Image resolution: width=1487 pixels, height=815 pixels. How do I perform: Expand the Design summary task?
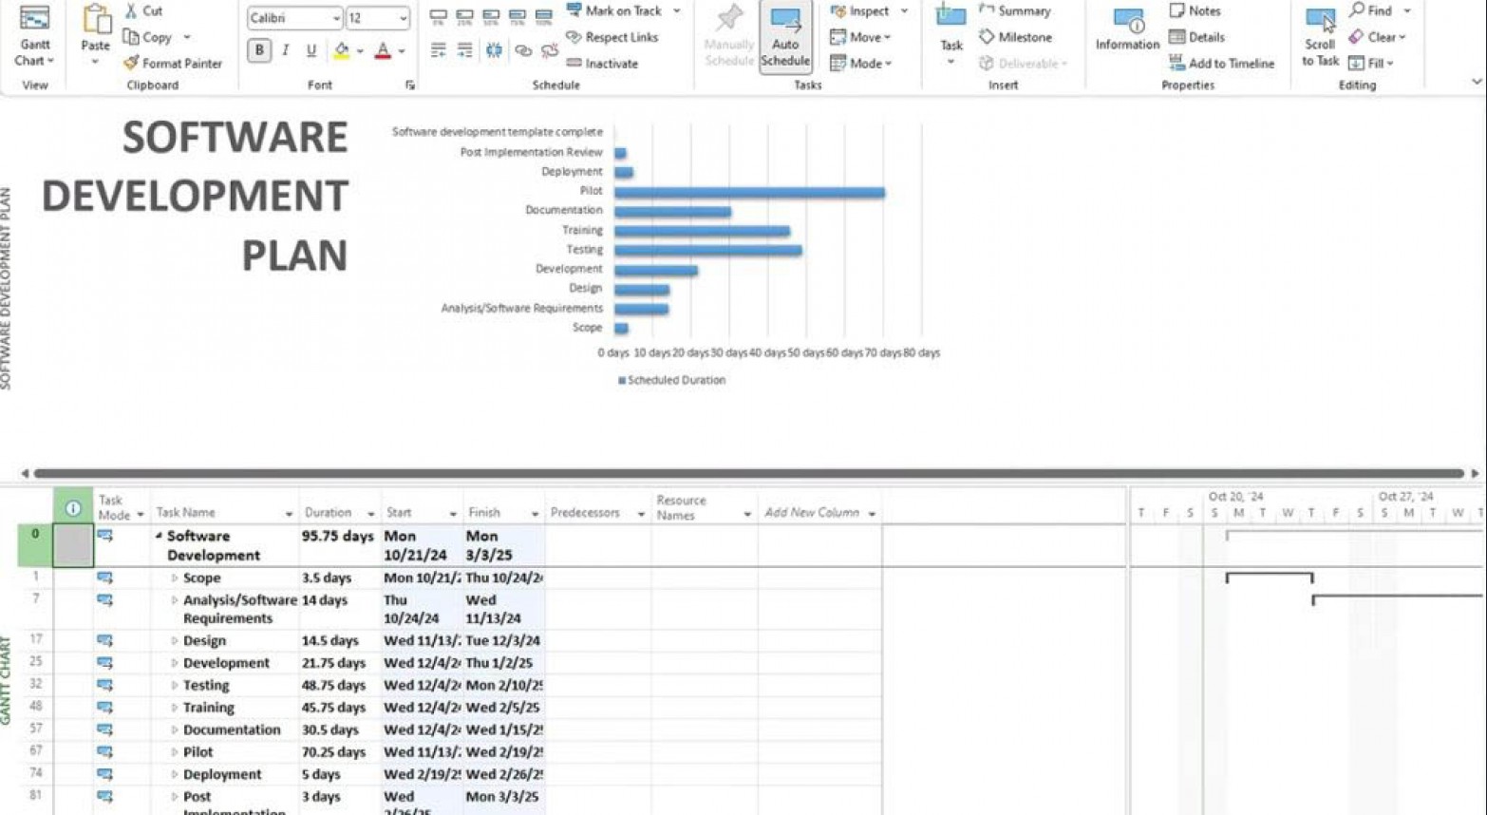pos(175,641)
